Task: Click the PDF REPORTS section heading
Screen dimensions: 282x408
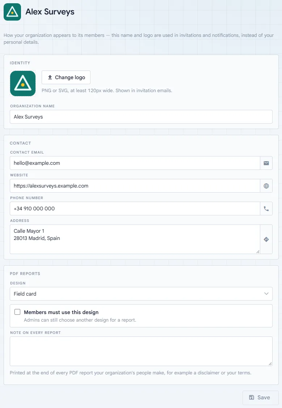Action: (25, 274)
